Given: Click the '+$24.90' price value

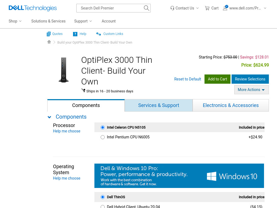Looking at the screenshot, I should (255, 137).
